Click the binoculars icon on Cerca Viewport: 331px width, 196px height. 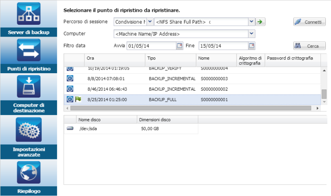[x=298, y=46]
